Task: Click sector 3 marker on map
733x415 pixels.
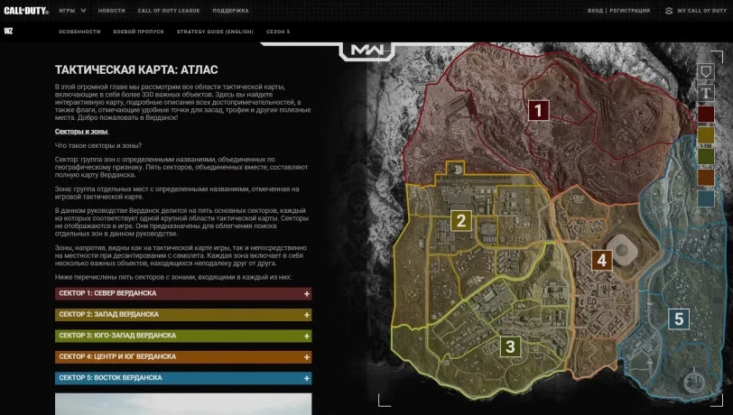Action: click(510, 346)
